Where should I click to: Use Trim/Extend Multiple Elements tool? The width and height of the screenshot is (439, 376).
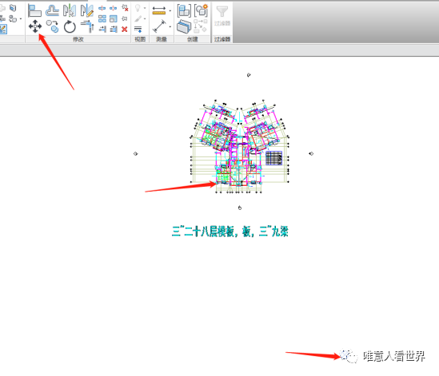click(x=114, y=29)
